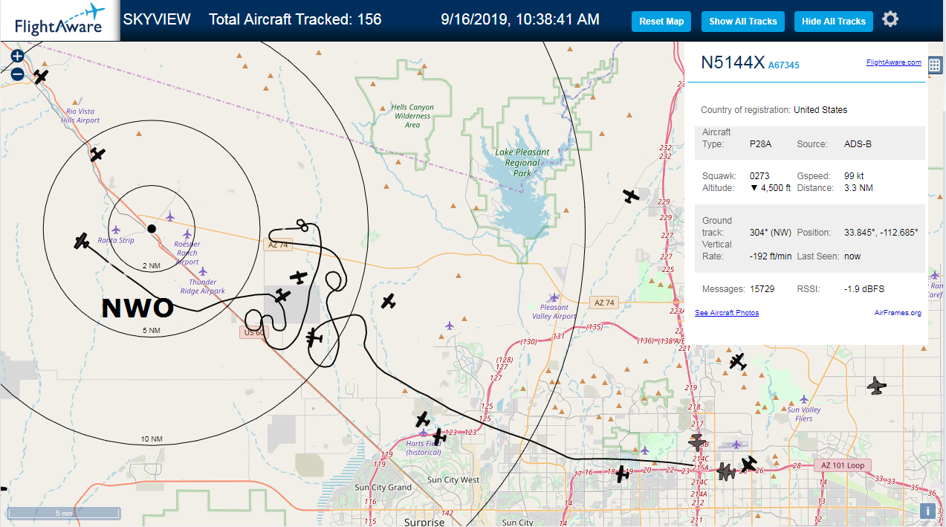Click the altitude value 4,500 ft
The image size is (946, 527).
pos(771,188)
